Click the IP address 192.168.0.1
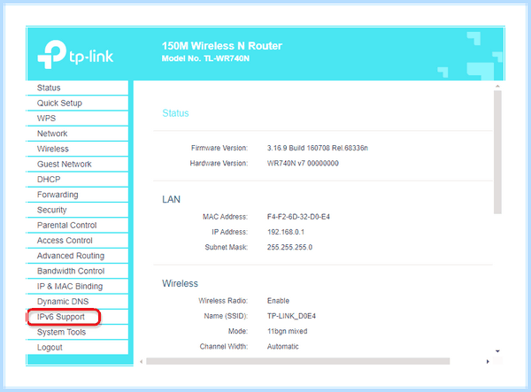The height and width of the screenshot is (392, 531). coord(286,232)
